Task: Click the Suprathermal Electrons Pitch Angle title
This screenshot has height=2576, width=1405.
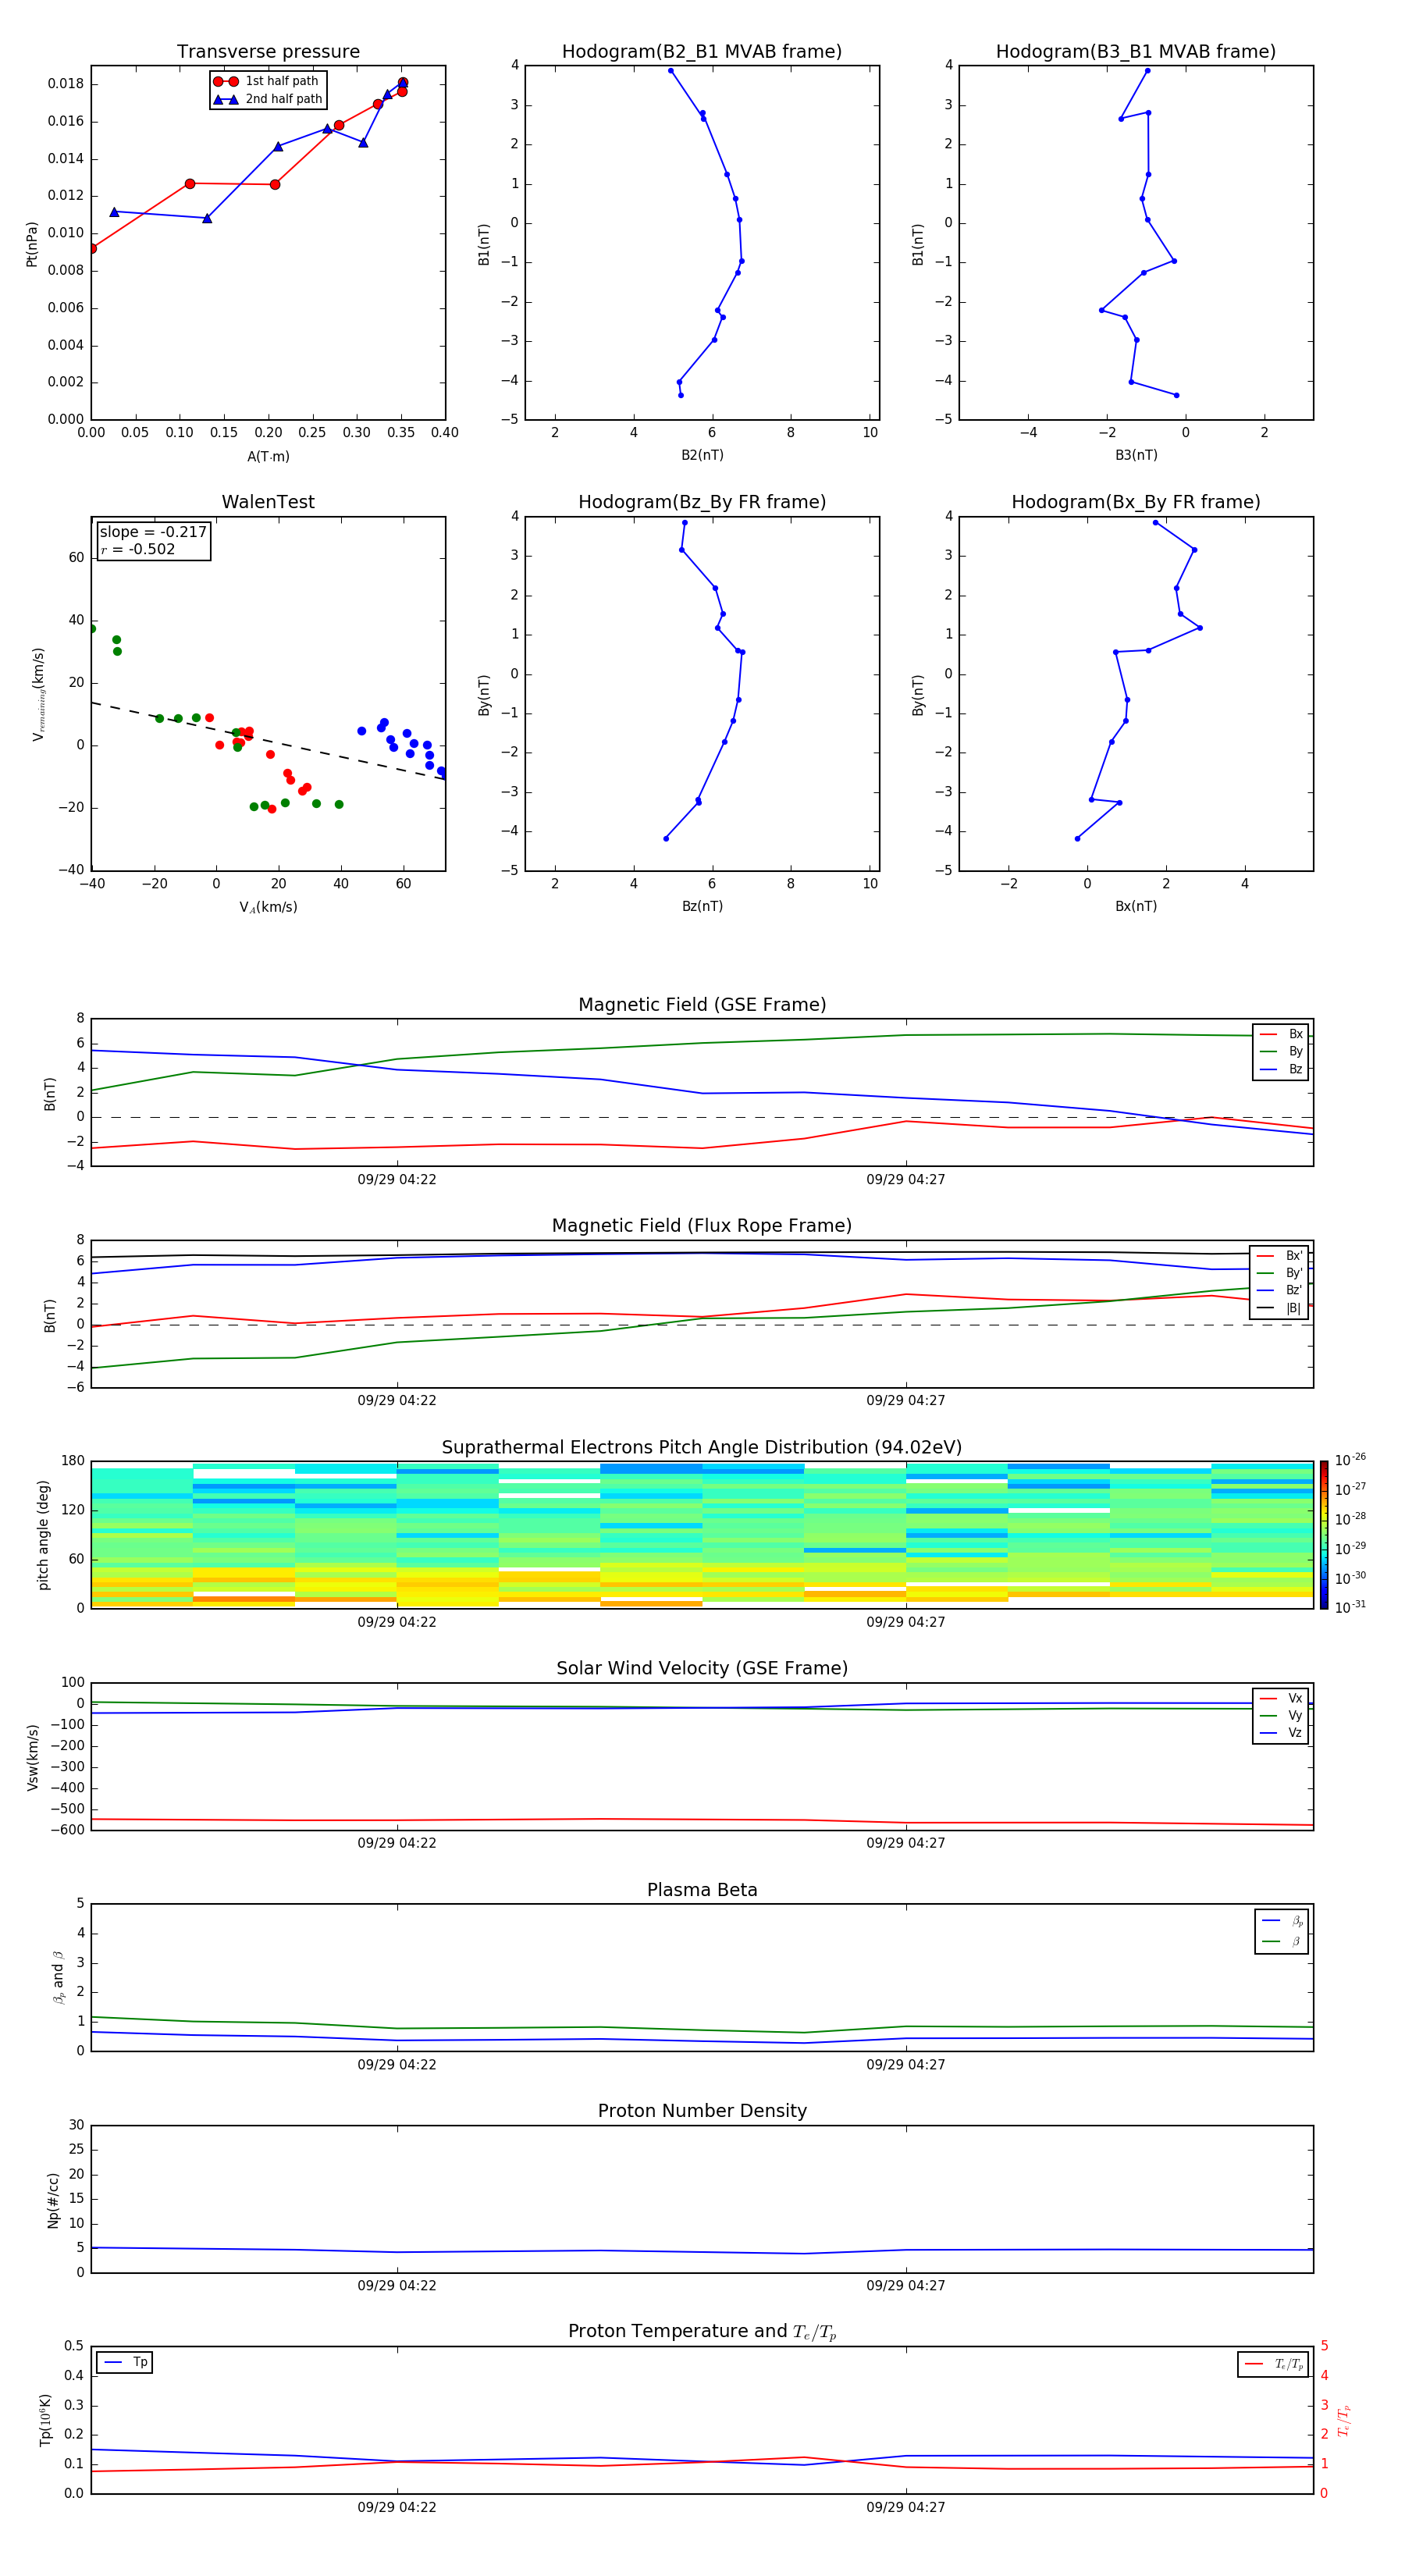Action: click(702, 1448)
